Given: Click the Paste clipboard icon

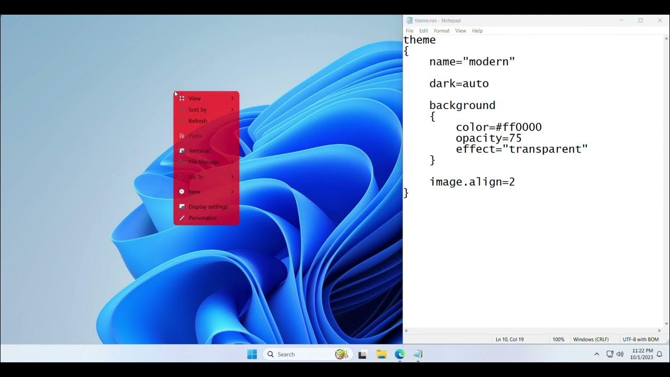Looking at the screenshot, I should [182, 136].
